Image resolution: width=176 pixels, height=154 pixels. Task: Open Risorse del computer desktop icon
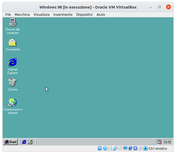tap(13, 22)
